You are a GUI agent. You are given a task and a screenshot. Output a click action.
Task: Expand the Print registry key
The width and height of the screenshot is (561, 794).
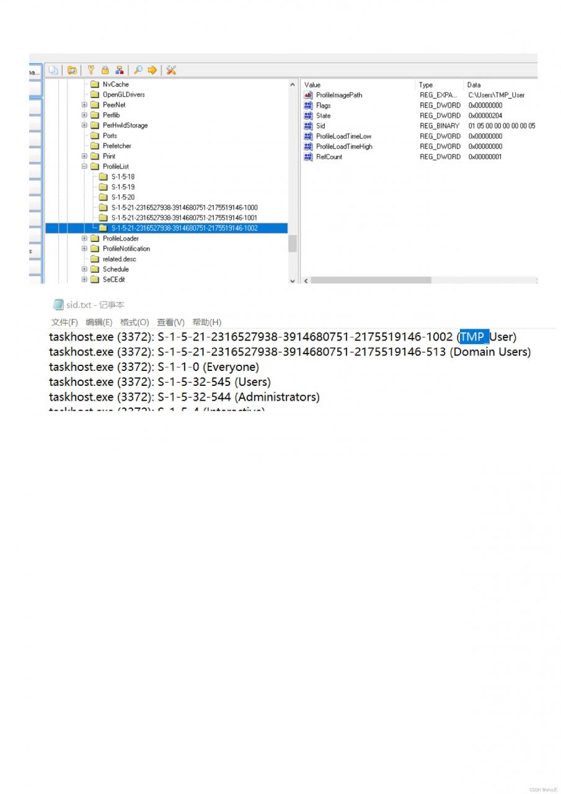point(84,156)
